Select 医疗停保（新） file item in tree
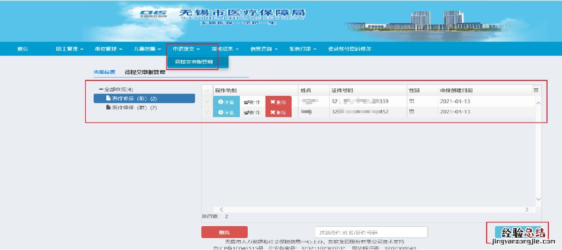This screenshot has height=250, width=562. [134, 107]
